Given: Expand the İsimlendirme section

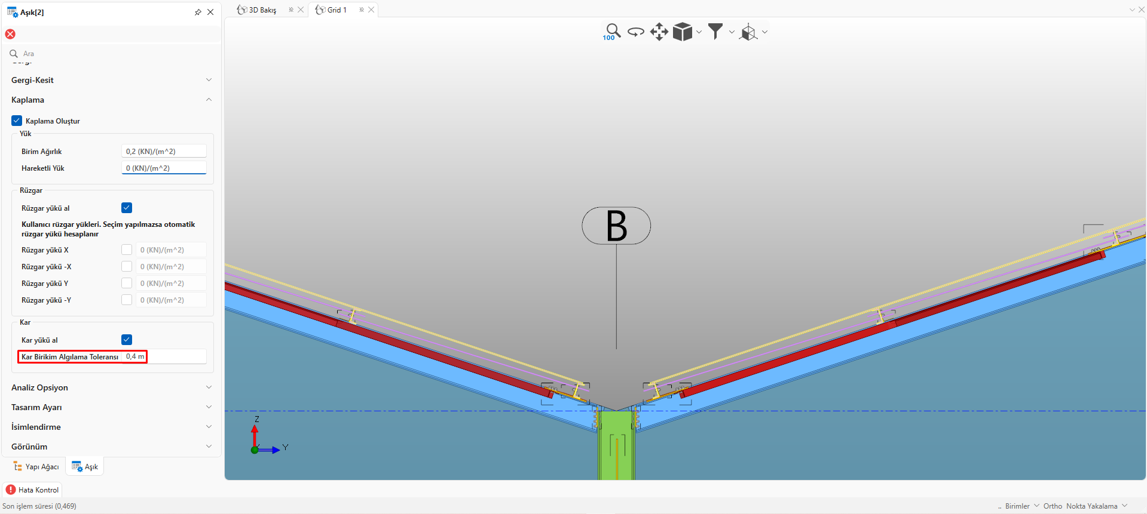Looking at the screenshot, I should point(111,427).
